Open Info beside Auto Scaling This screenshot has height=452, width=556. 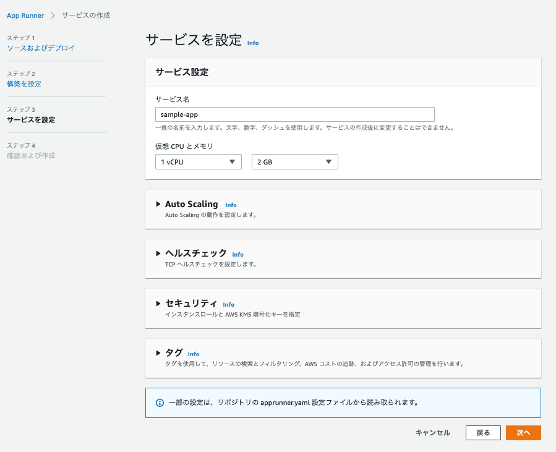click(x=231, y=205)
